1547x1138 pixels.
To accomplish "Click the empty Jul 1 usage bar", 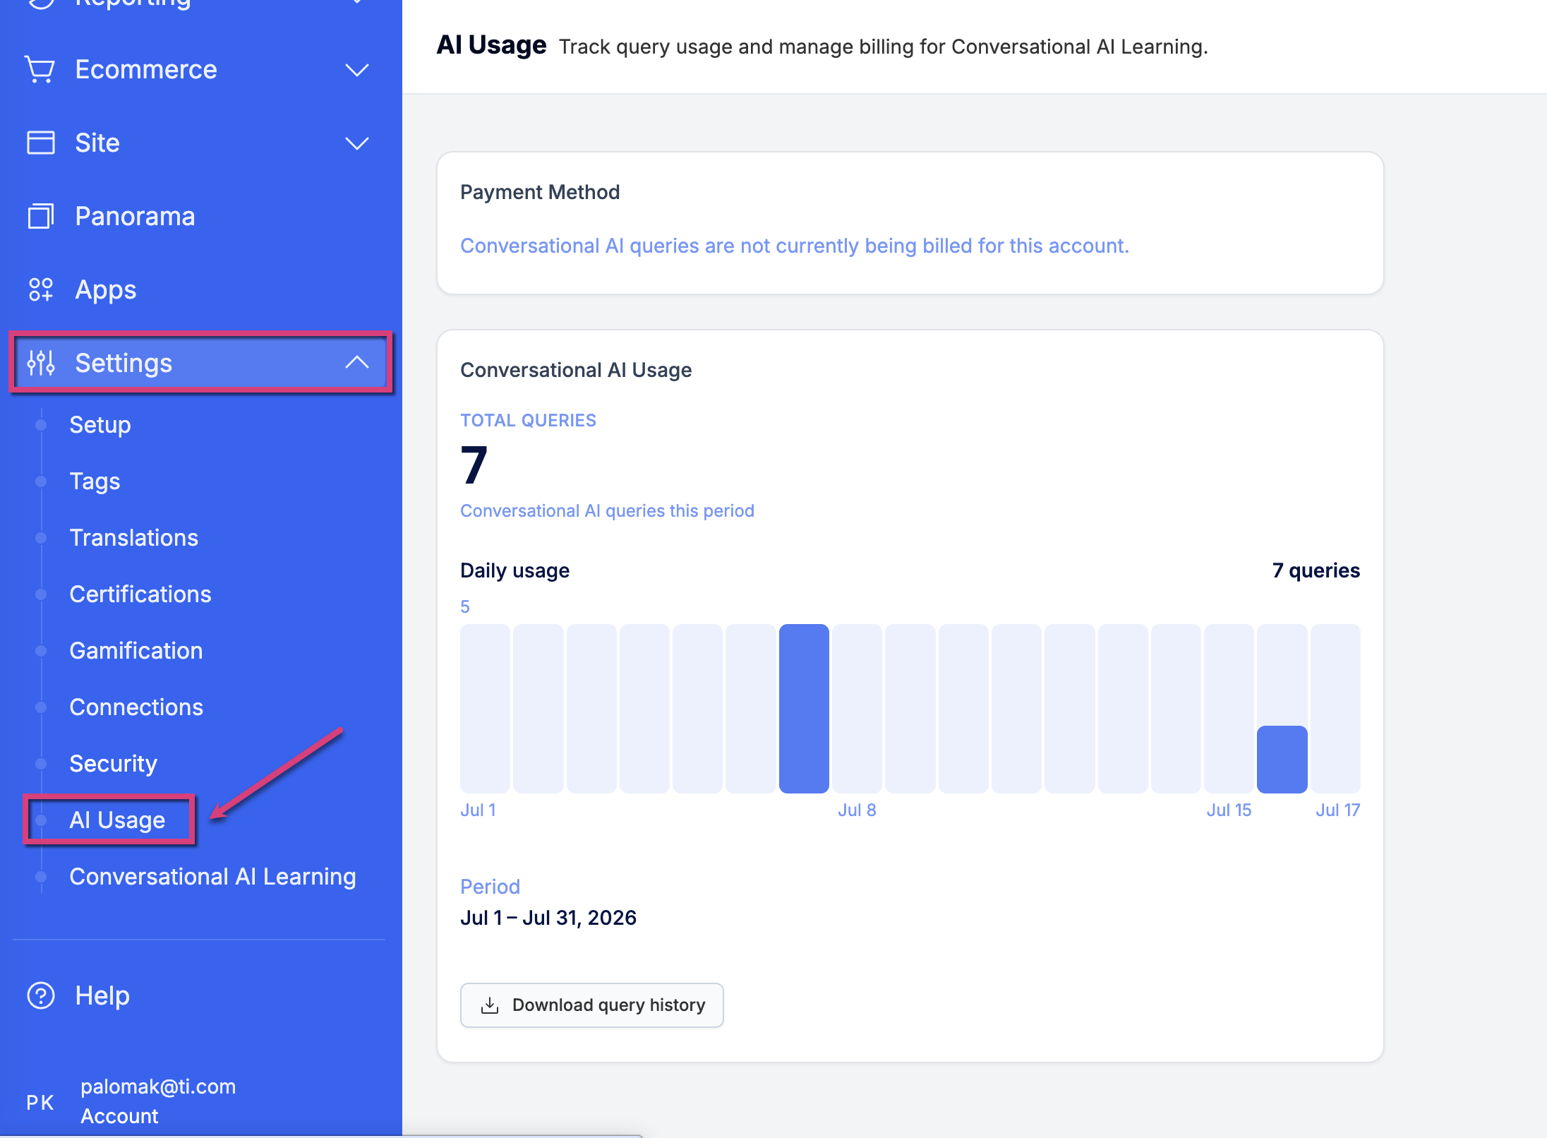I will coord(485,708).
